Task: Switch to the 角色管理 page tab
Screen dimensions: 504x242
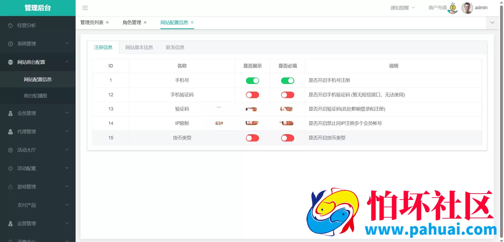Action: (x=132, y=23)
